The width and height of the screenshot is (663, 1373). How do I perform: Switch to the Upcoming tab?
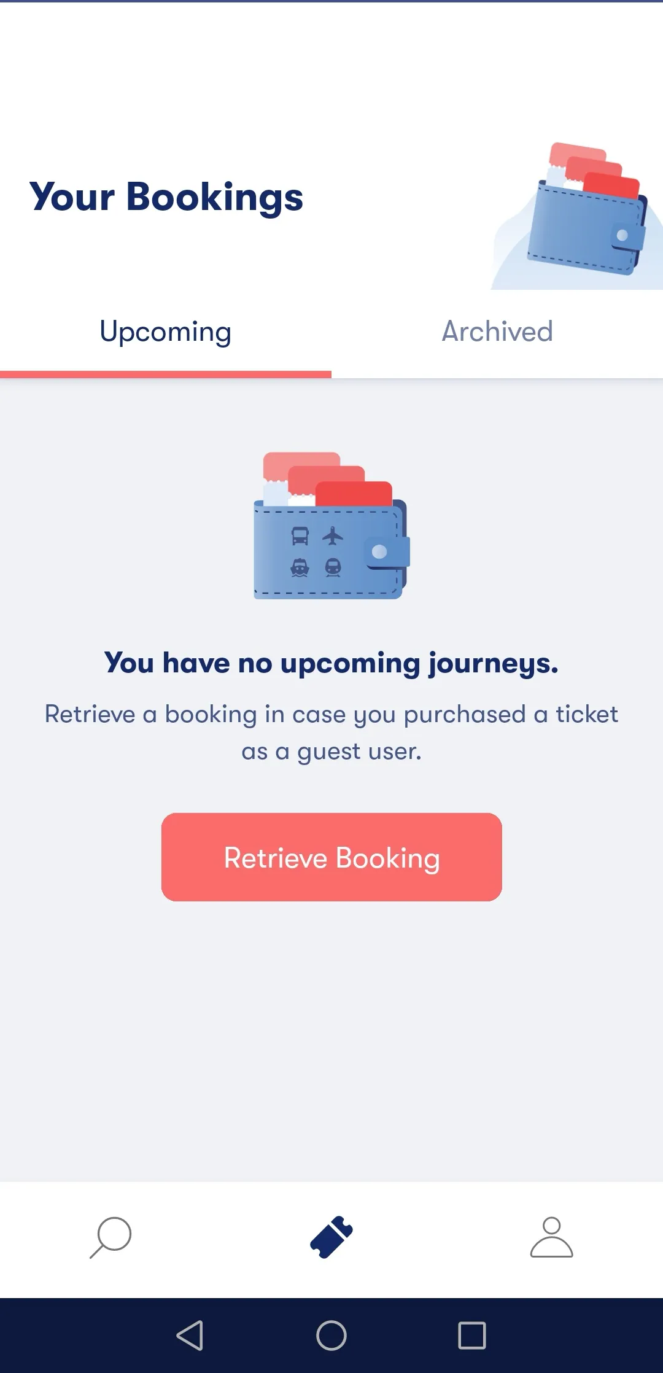(166, 332)
